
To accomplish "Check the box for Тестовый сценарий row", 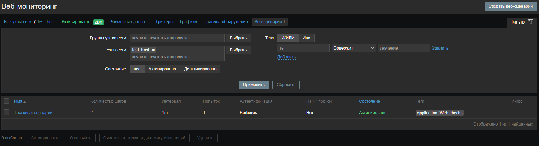I will coord(6,112).
